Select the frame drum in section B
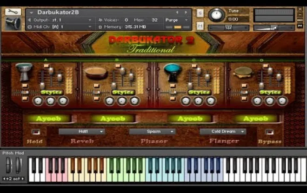307x193 pixels. pos(96,73)
